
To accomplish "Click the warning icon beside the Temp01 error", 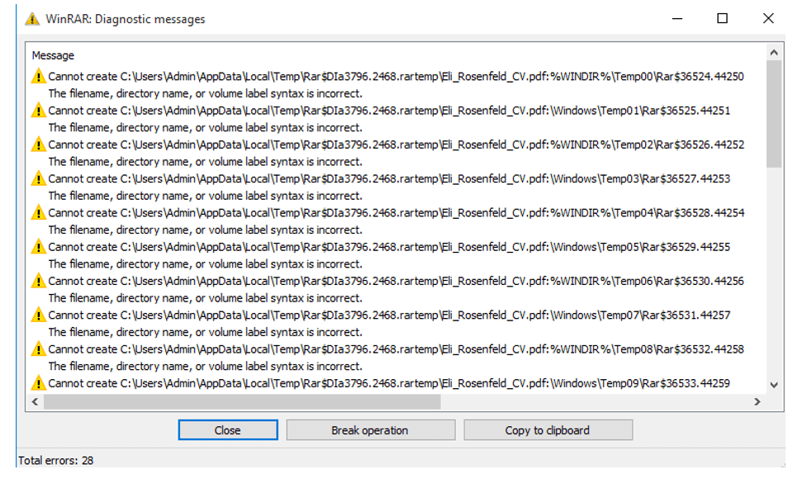I will coord(37,110).
